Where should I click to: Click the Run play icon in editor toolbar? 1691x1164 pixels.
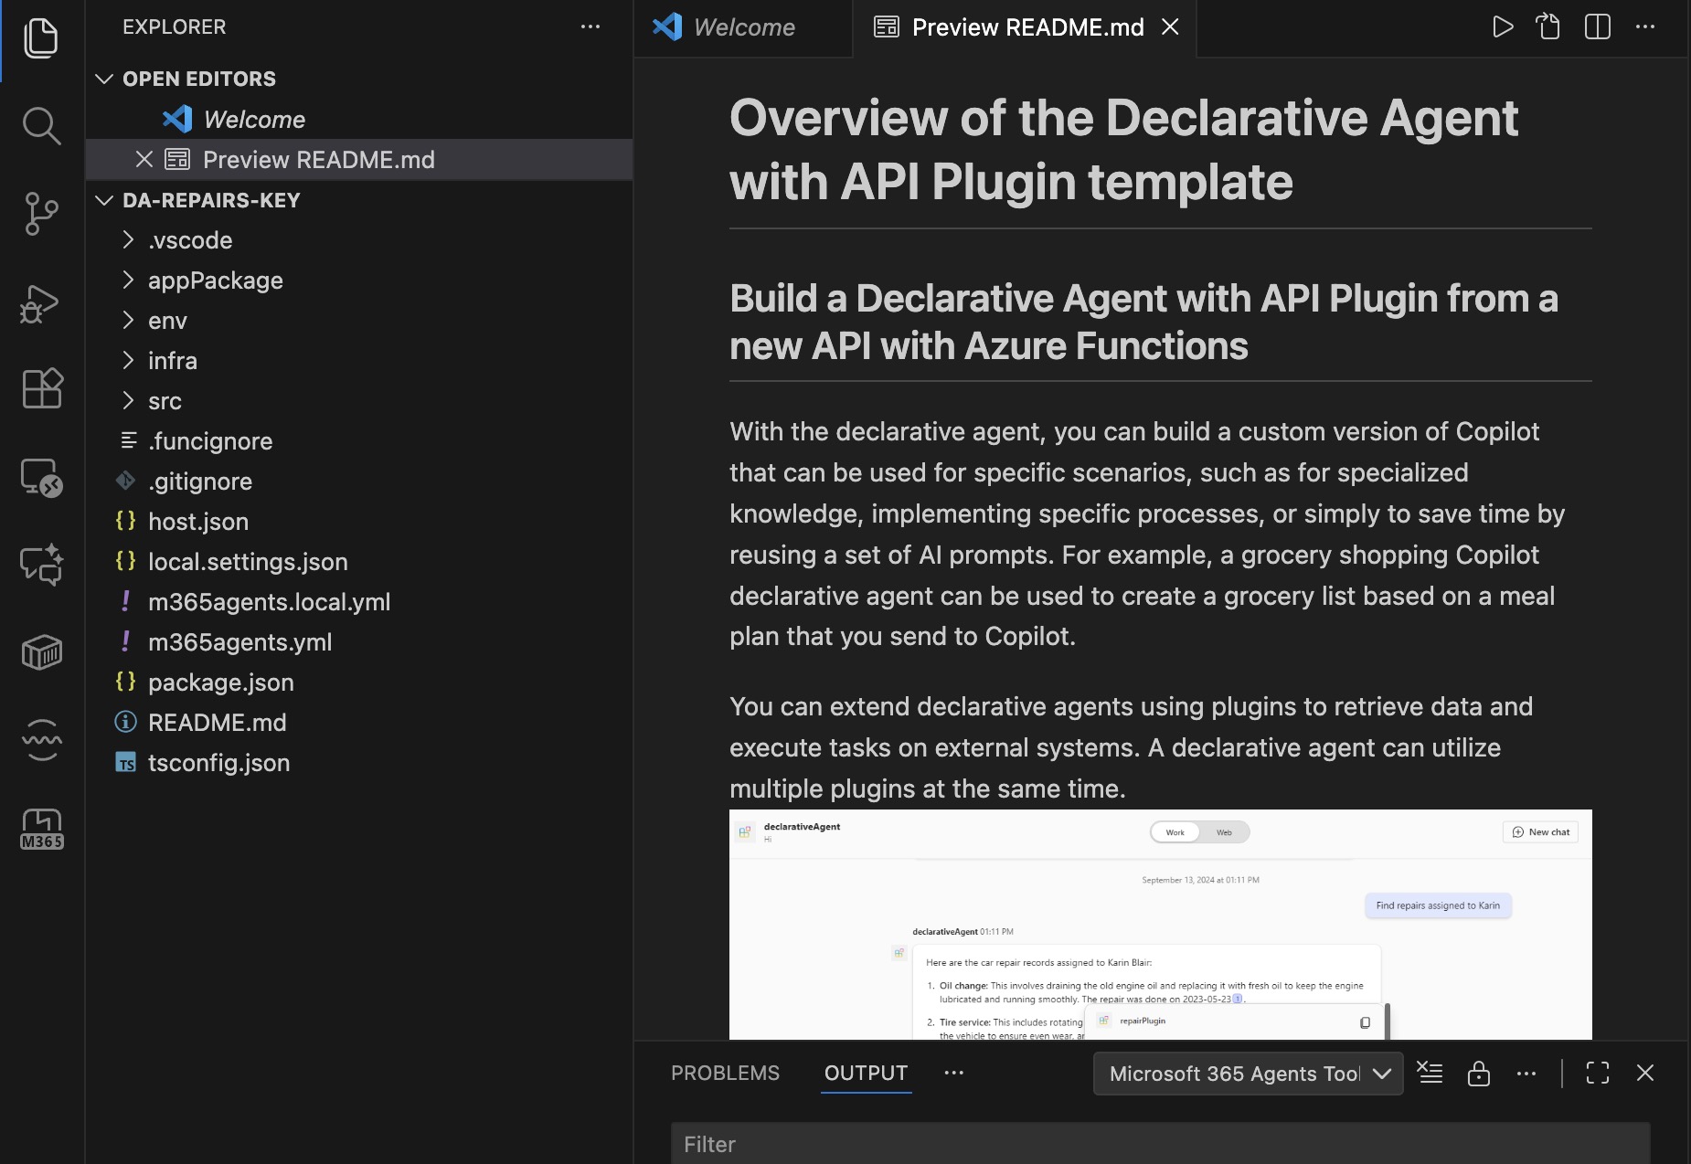(x=1502, y=26)
